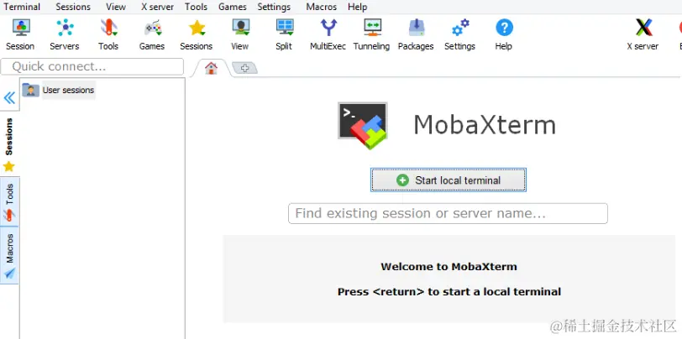This screenshot has width=682, height=339.
Task: Open the Tools toolbar icon
Action: tap(108, 28)
